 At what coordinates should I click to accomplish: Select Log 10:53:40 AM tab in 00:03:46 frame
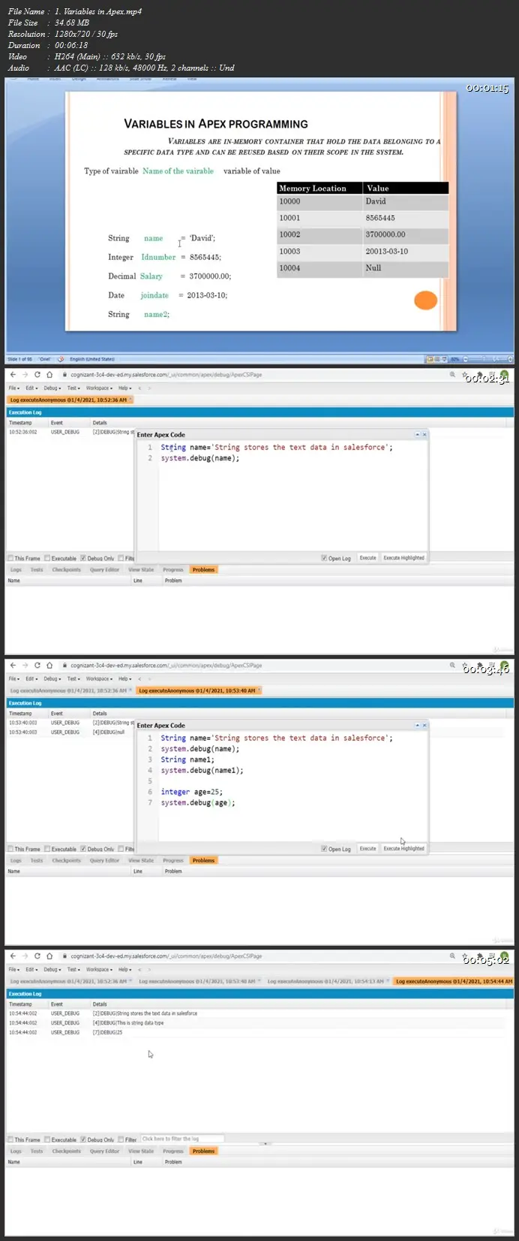pos(198,690)
